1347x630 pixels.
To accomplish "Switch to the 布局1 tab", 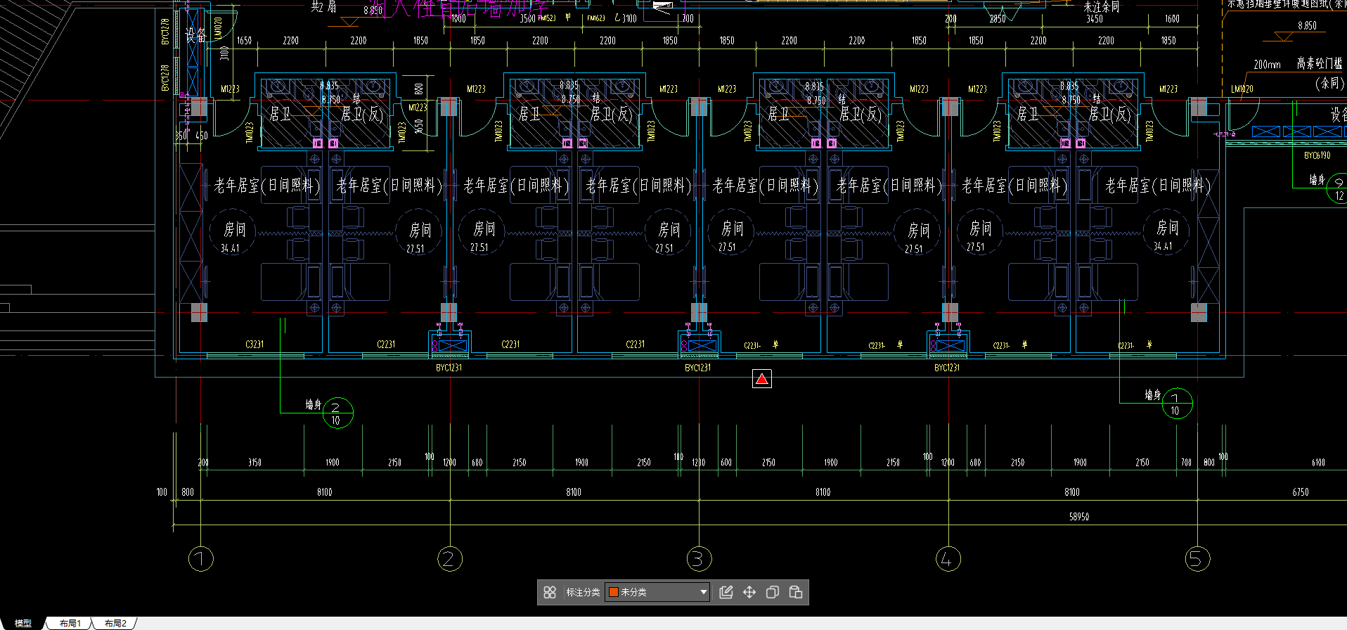I will 70,623.
